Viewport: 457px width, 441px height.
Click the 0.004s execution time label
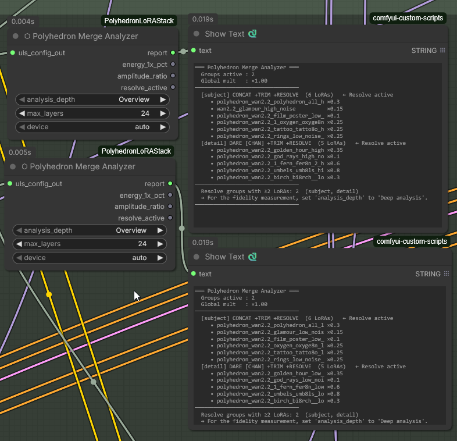[23, 22]
